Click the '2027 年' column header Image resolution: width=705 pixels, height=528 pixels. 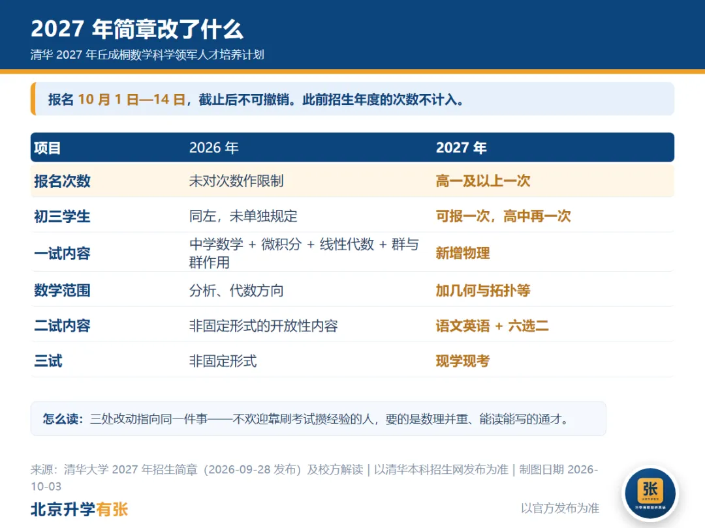click(462, 148)
